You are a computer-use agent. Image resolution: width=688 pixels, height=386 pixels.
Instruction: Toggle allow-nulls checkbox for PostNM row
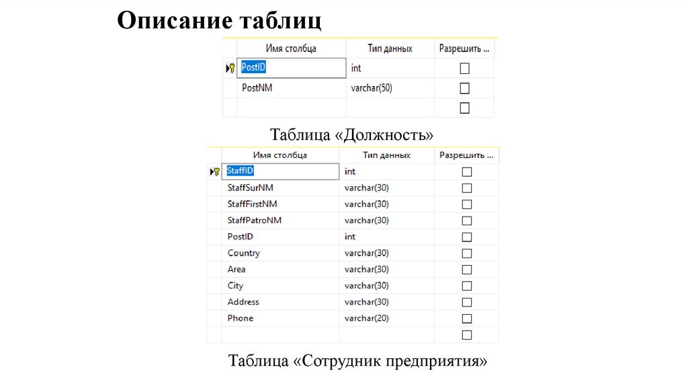tap(465, 88)
